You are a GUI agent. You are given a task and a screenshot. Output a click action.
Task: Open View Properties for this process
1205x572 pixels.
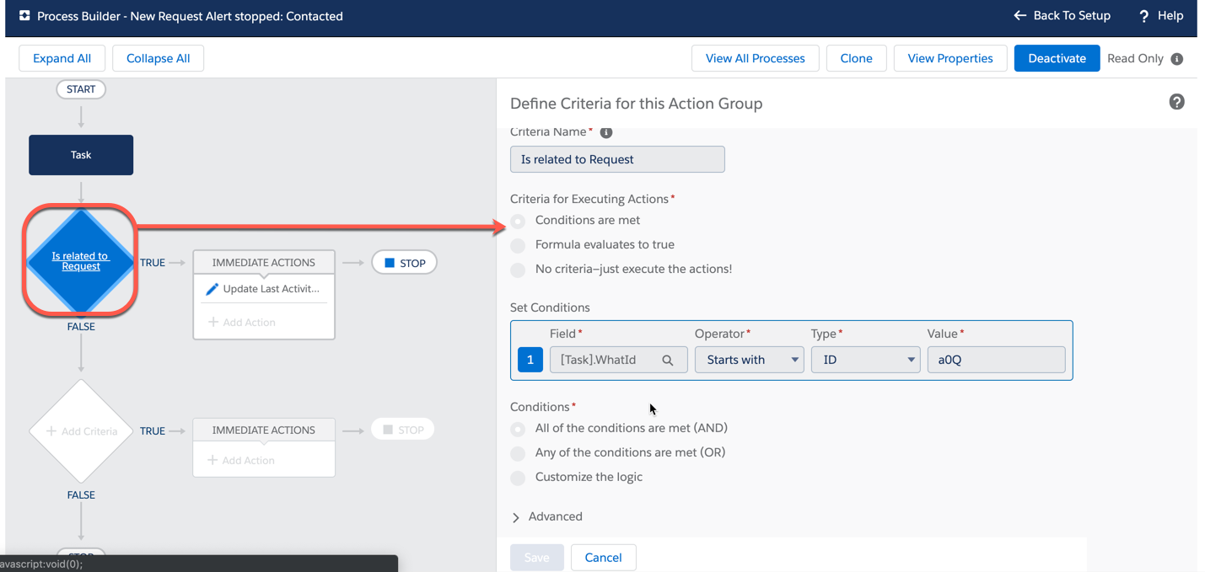point(949,58)
